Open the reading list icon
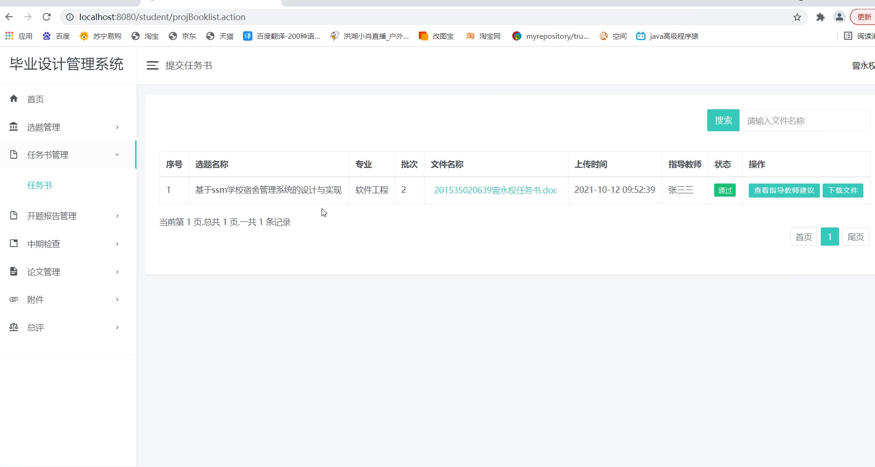The height and width of the screenshot is (467, 875). coord(848,36)
